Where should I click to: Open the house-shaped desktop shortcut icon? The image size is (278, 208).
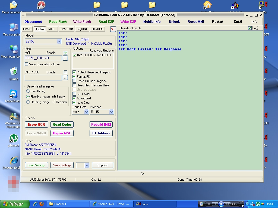pos(207,5)
